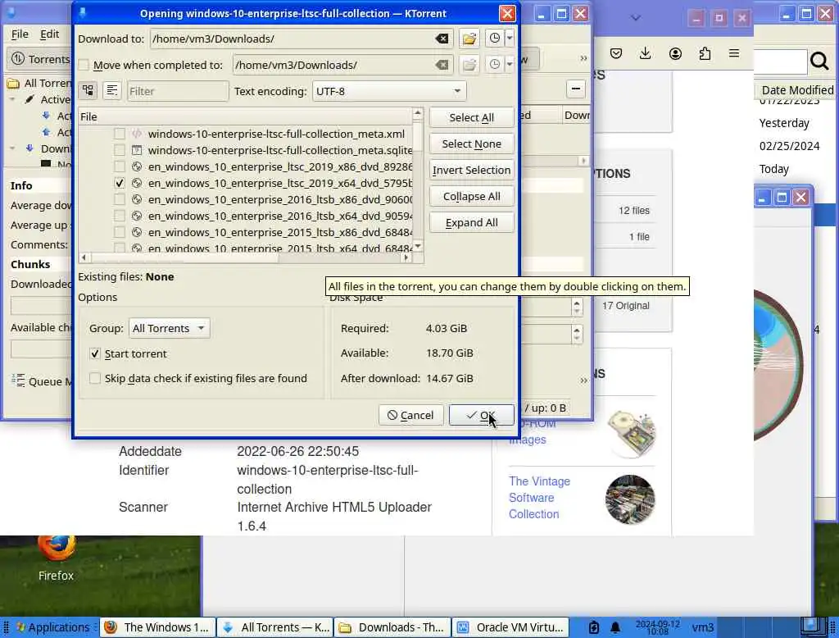Click the Invert Selection button
Screen dimensions: 839x638
point(471,170)
